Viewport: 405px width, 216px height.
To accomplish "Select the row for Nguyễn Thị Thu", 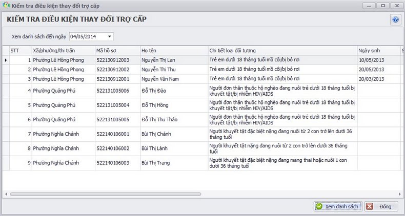I will [201, 69].
